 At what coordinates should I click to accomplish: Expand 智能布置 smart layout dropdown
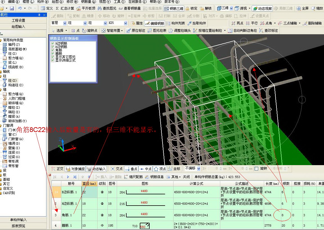(x=122, y=31)
